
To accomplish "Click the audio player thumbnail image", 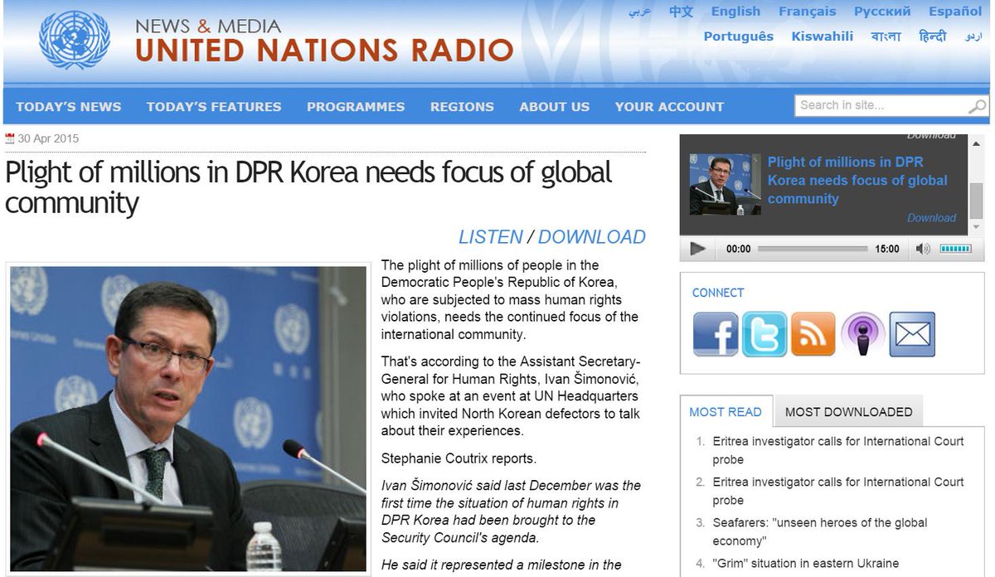I will [x=725, y=184].
